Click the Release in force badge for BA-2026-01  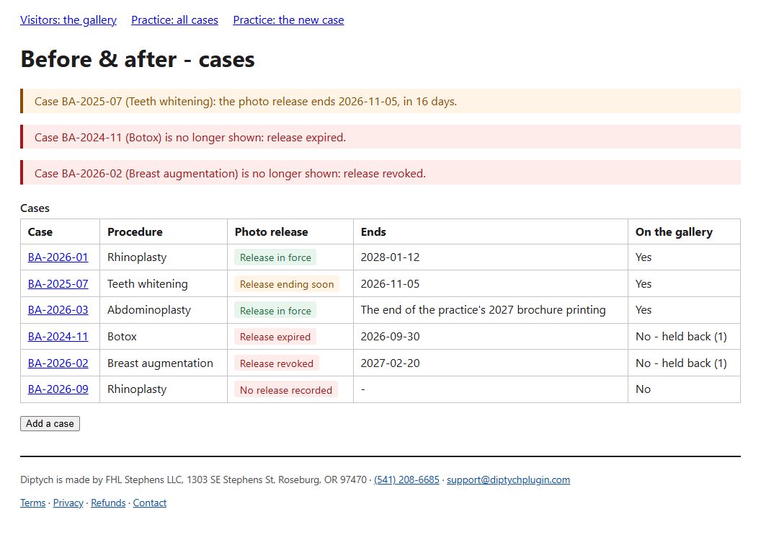(x=276, y=257)
